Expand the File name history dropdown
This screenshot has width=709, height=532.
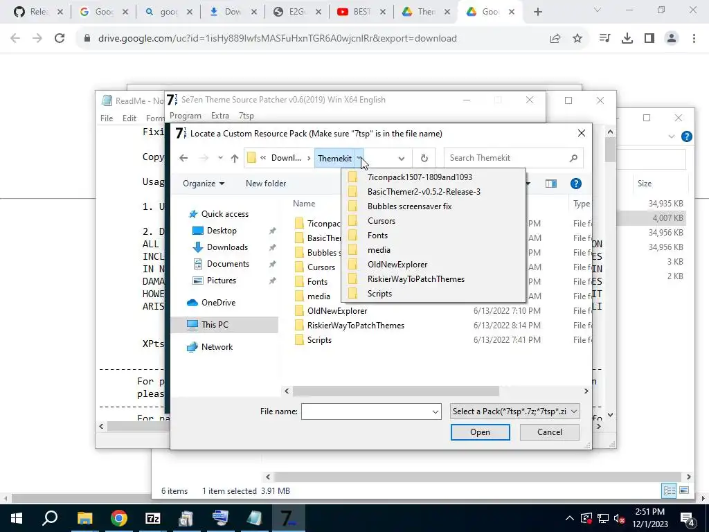pyautogui.click(x=435, y=411)
